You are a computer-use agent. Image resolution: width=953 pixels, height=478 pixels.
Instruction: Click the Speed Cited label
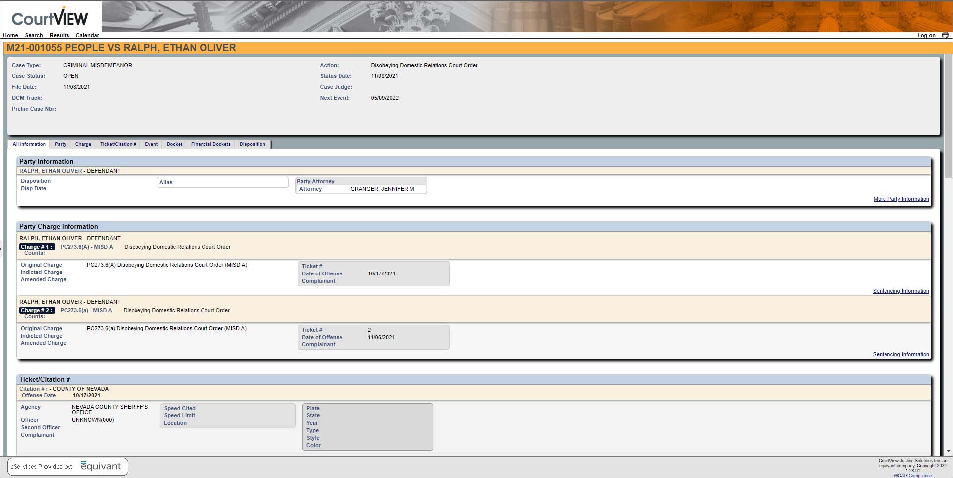tap(180, 408)
